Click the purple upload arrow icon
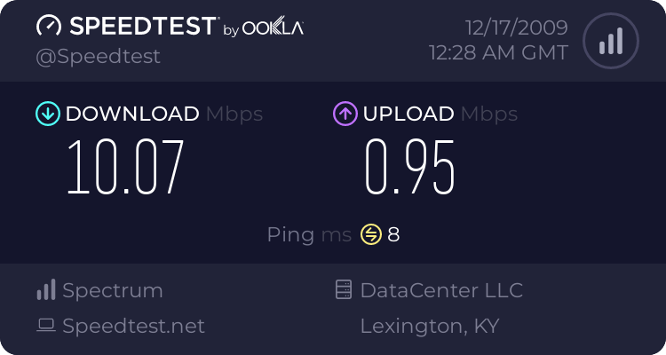 [345, 114]
